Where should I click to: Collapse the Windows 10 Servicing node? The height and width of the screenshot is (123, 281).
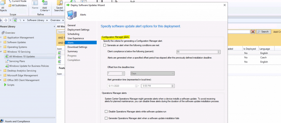tap(1, 52)
